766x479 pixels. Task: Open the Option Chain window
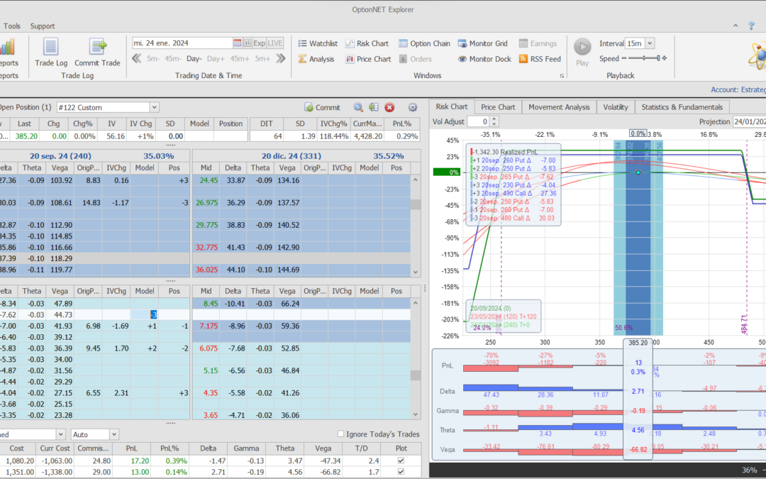click(424, 43)
